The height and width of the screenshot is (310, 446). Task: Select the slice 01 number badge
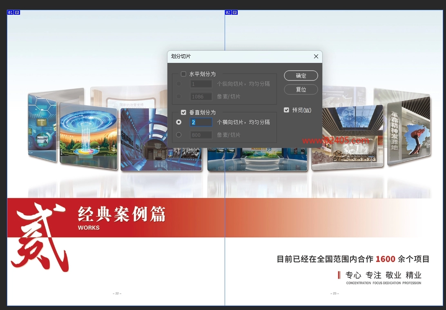click(x=11, y=13)
